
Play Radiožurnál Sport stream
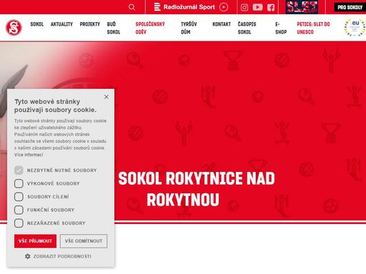pyautogui.click(x=224, y=7)
